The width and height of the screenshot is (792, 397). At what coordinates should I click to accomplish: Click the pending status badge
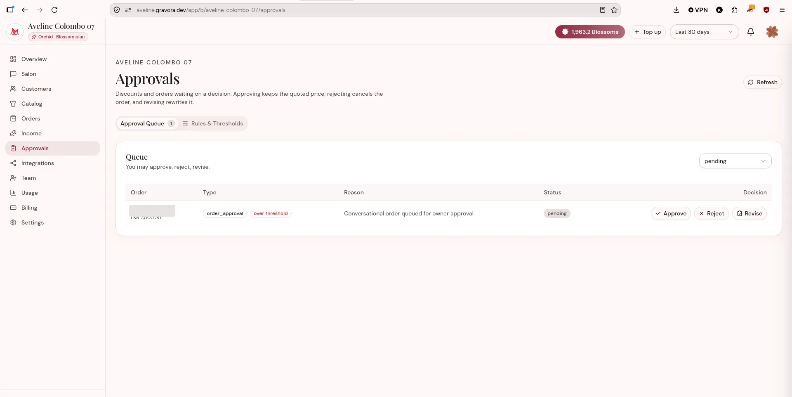click(x=557, y=213)
